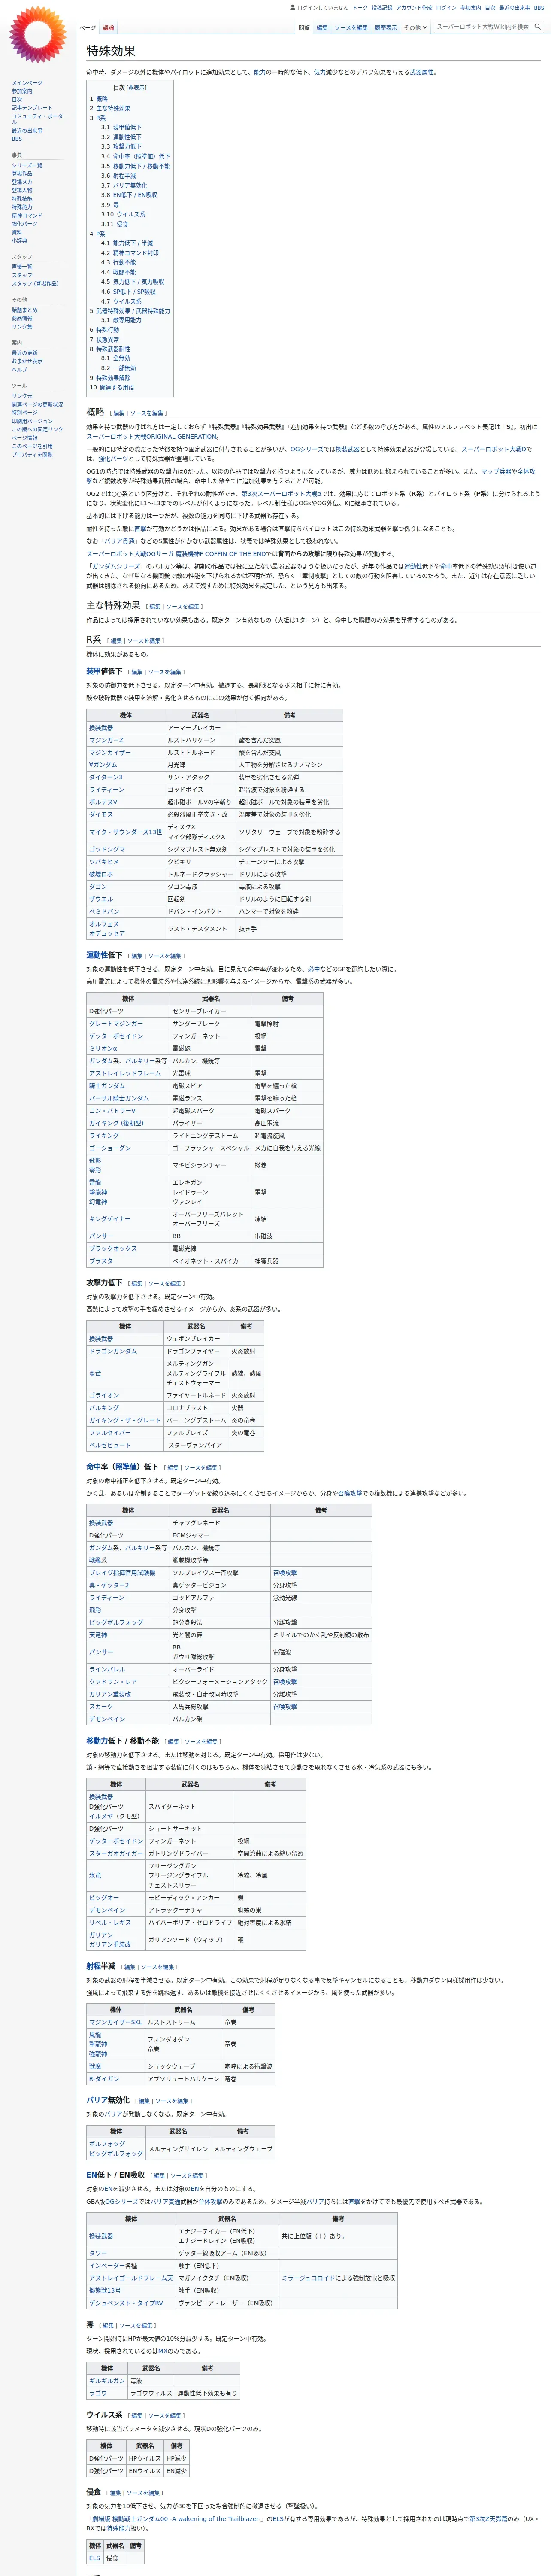Image resolution: width=551 pixels, height=2576 pixels.
Task: Open コミュニティ・ポータル in the sidebar
Action: tap(36, 119)
